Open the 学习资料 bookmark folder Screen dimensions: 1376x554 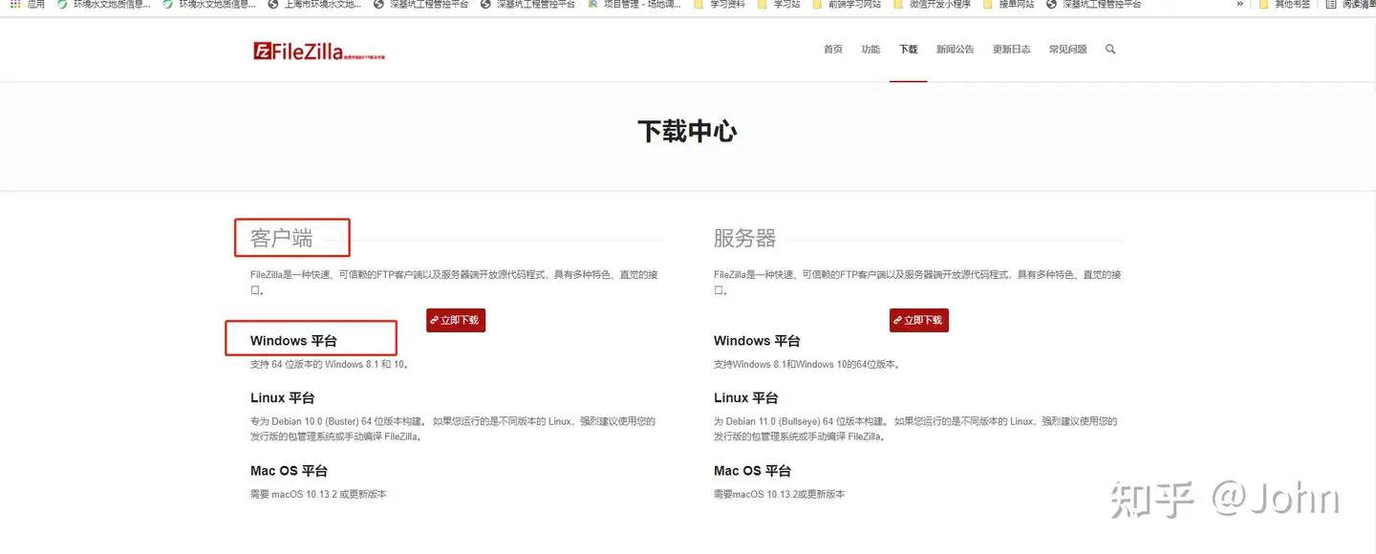[x=719, y=5]
